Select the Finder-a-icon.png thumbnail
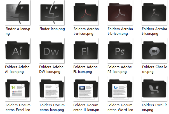The image size is (169, 114). point(18,13)
